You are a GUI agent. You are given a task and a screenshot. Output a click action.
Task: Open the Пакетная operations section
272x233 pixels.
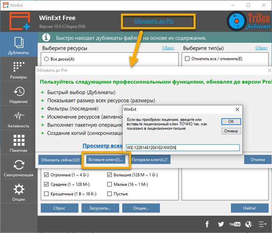[19, 143]
